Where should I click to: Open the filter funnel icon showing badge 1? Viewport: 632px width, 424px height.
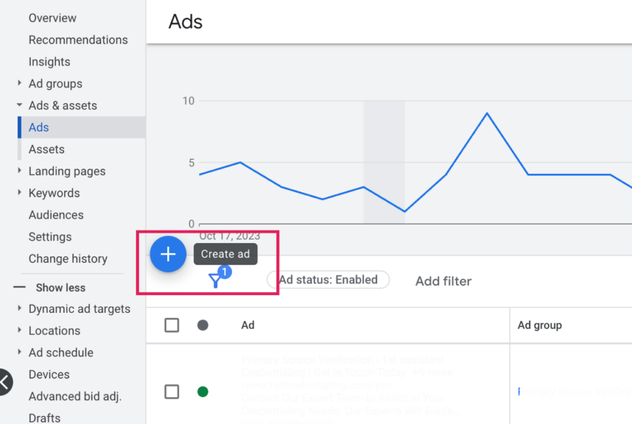click(215, 280)
